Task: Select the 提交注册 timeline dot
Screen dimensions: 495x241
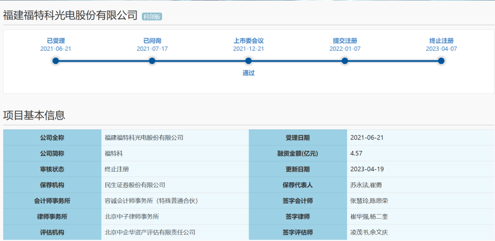Action: click(x=345, y=61)
